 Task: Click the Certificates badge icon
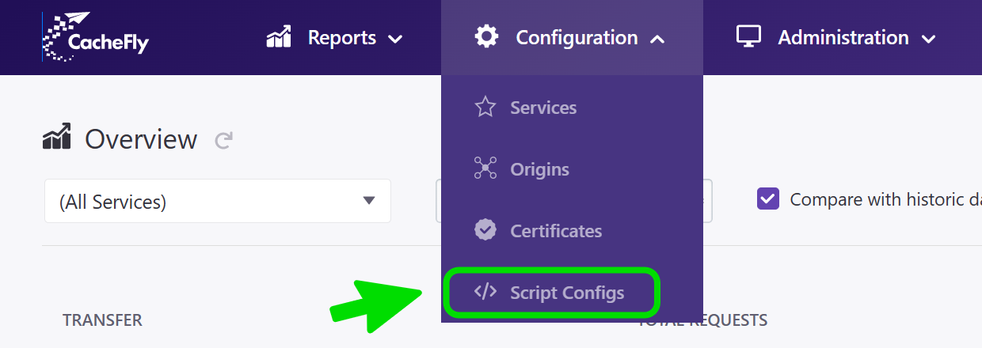point(485,230)
